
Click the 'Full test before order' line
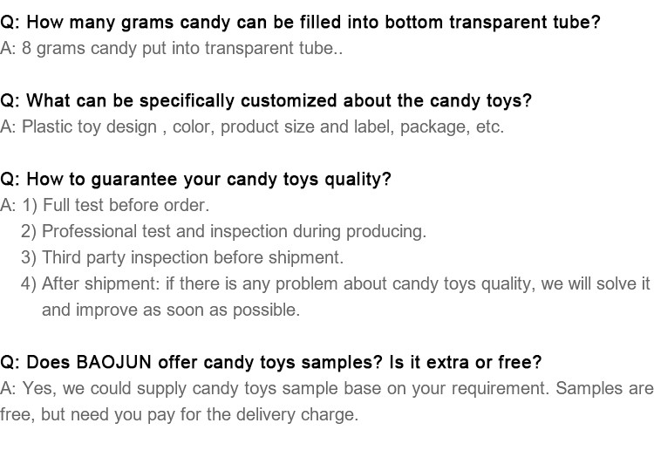[105, 205]
